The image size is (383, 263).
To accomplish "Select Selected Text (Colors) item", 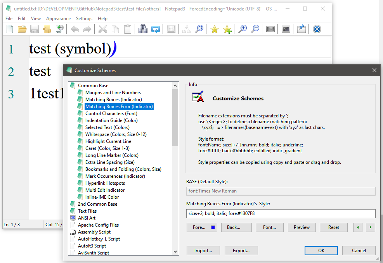I will point(107,127).
